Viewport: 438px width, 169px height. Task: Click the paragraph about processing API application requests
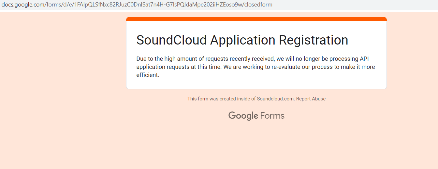(255, 67)
